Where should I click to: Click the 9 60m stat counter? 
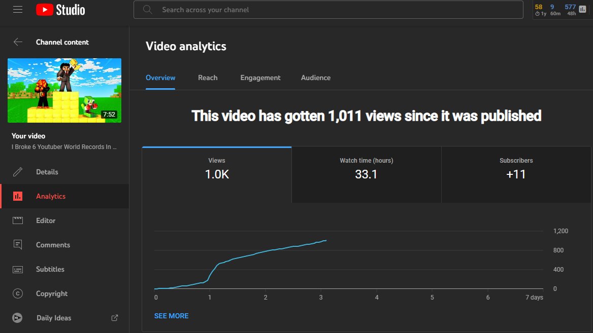(x=555, y=10)
